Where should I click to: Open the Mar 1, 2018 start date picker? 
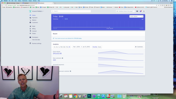click(76, 47)
